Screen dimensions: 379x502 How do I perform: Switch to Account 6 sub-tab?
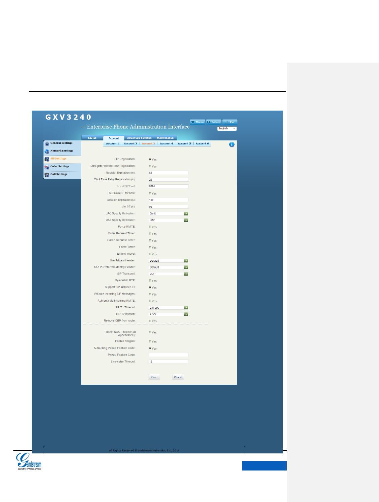(x=202, y=143)
